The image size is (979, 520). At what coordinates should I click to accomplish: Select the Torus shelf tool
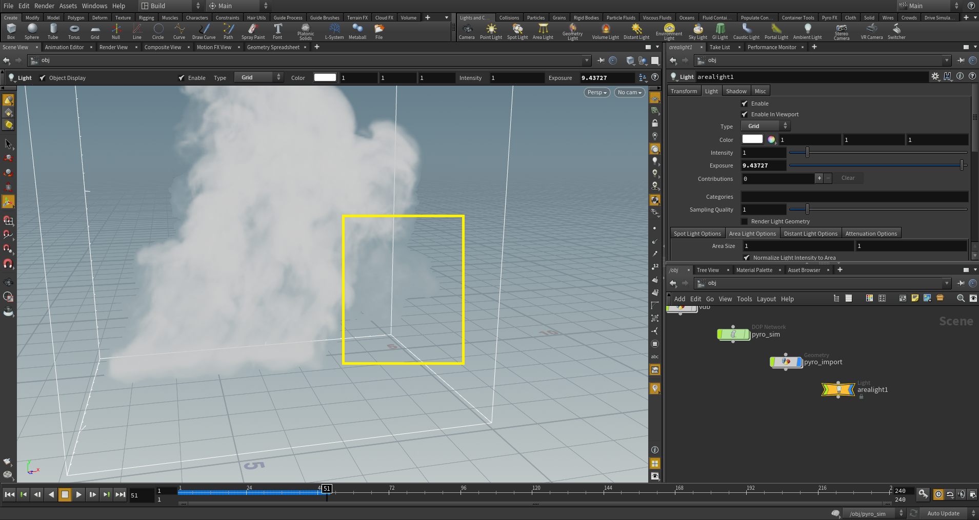tap(74, 31)
